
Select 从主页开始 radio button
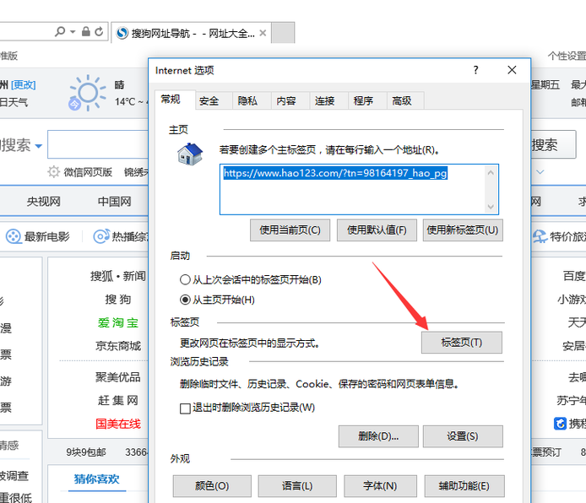[185, 300]
